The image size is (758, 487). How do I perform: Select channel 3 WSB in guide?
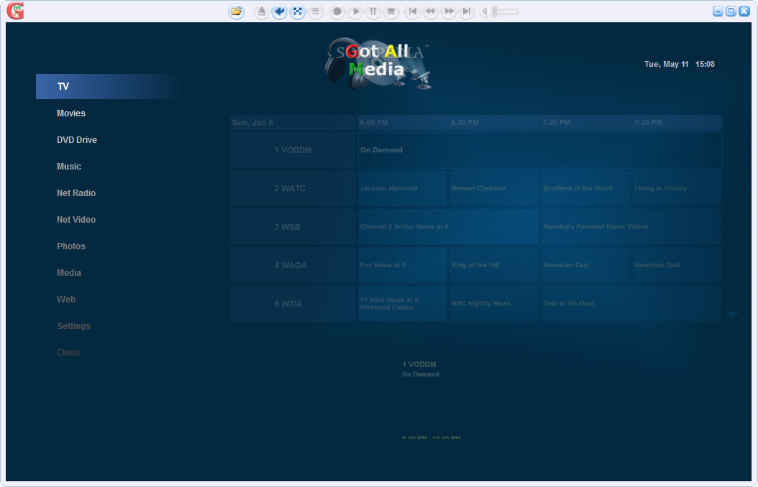(293, 227)
